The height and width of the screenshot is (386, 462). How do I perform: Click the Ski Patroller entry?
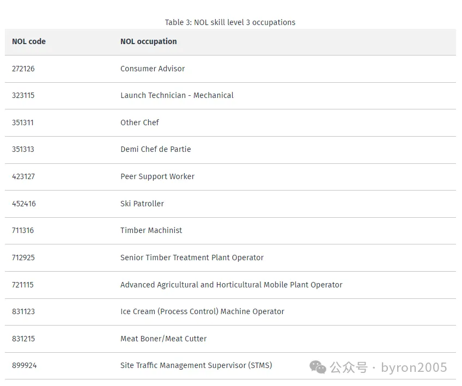142,204
